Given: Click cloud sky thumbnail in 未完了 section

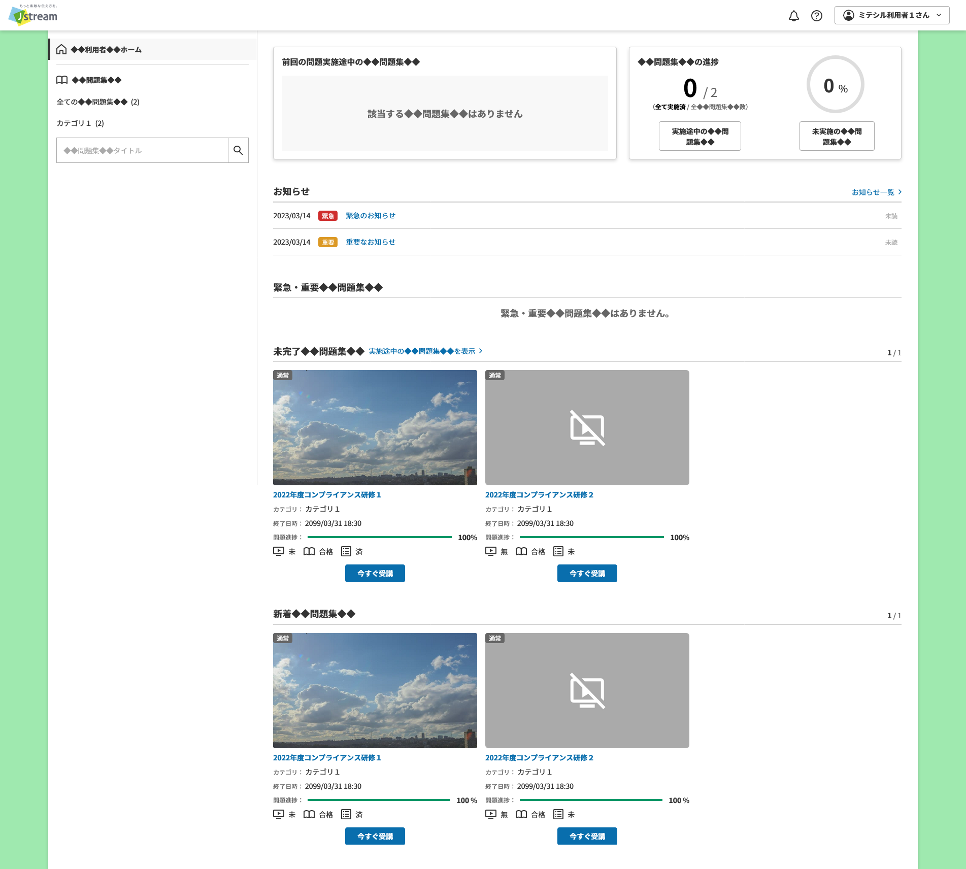Looking at the screenshot, I should (x=375, y=427).
